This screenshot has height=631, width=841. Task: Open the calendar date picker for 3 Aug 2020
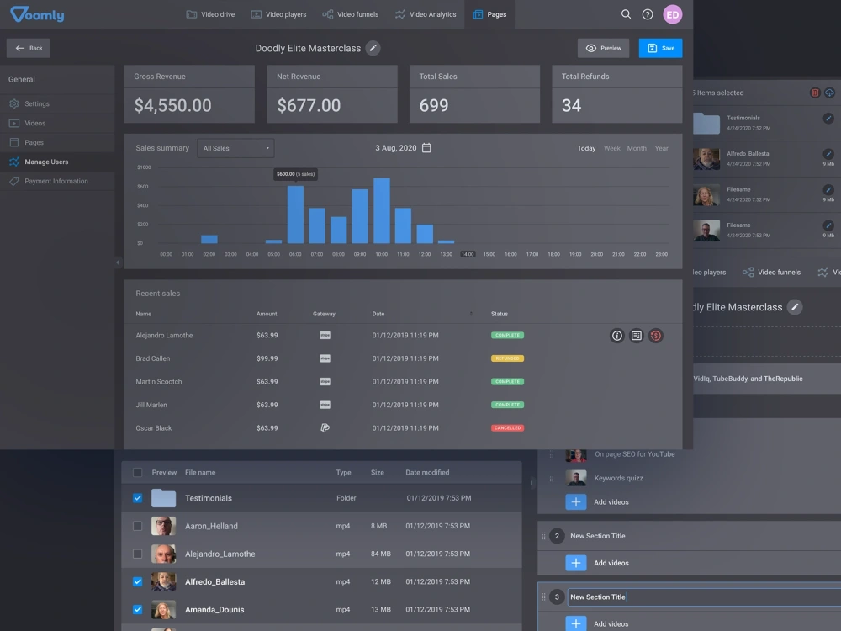(427, 147)
